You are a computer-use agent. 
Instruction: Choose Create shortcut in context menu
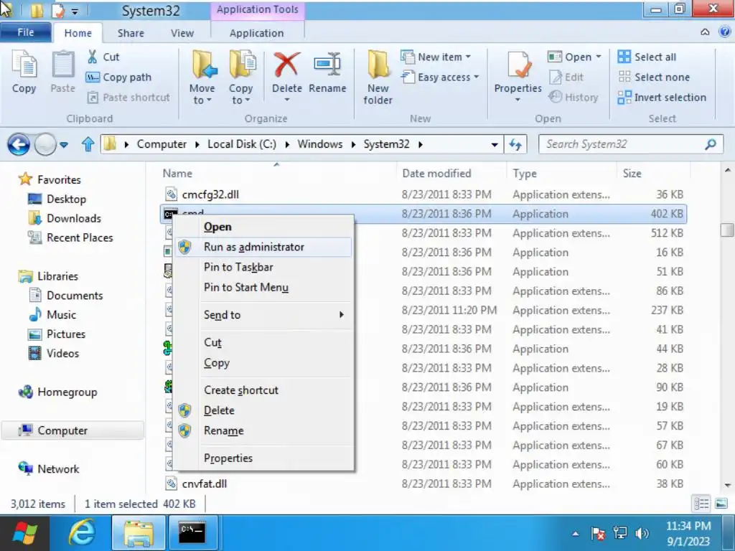tap(263, 390)
